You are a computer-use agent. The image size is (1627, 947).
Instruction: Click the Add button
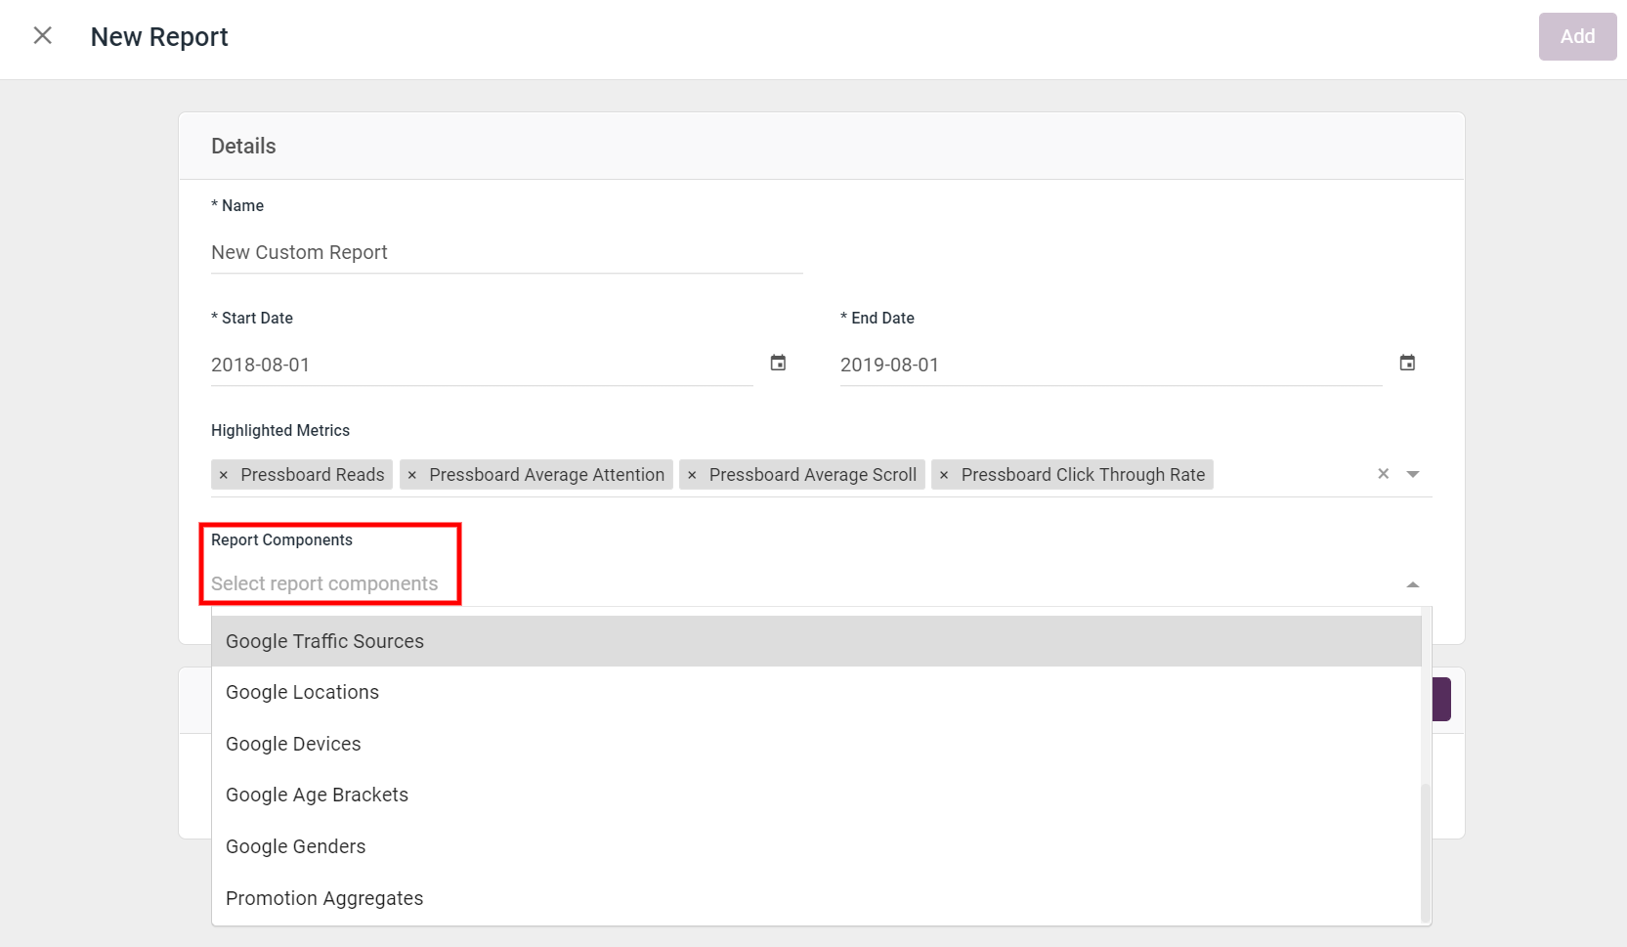click(1577, 37)
